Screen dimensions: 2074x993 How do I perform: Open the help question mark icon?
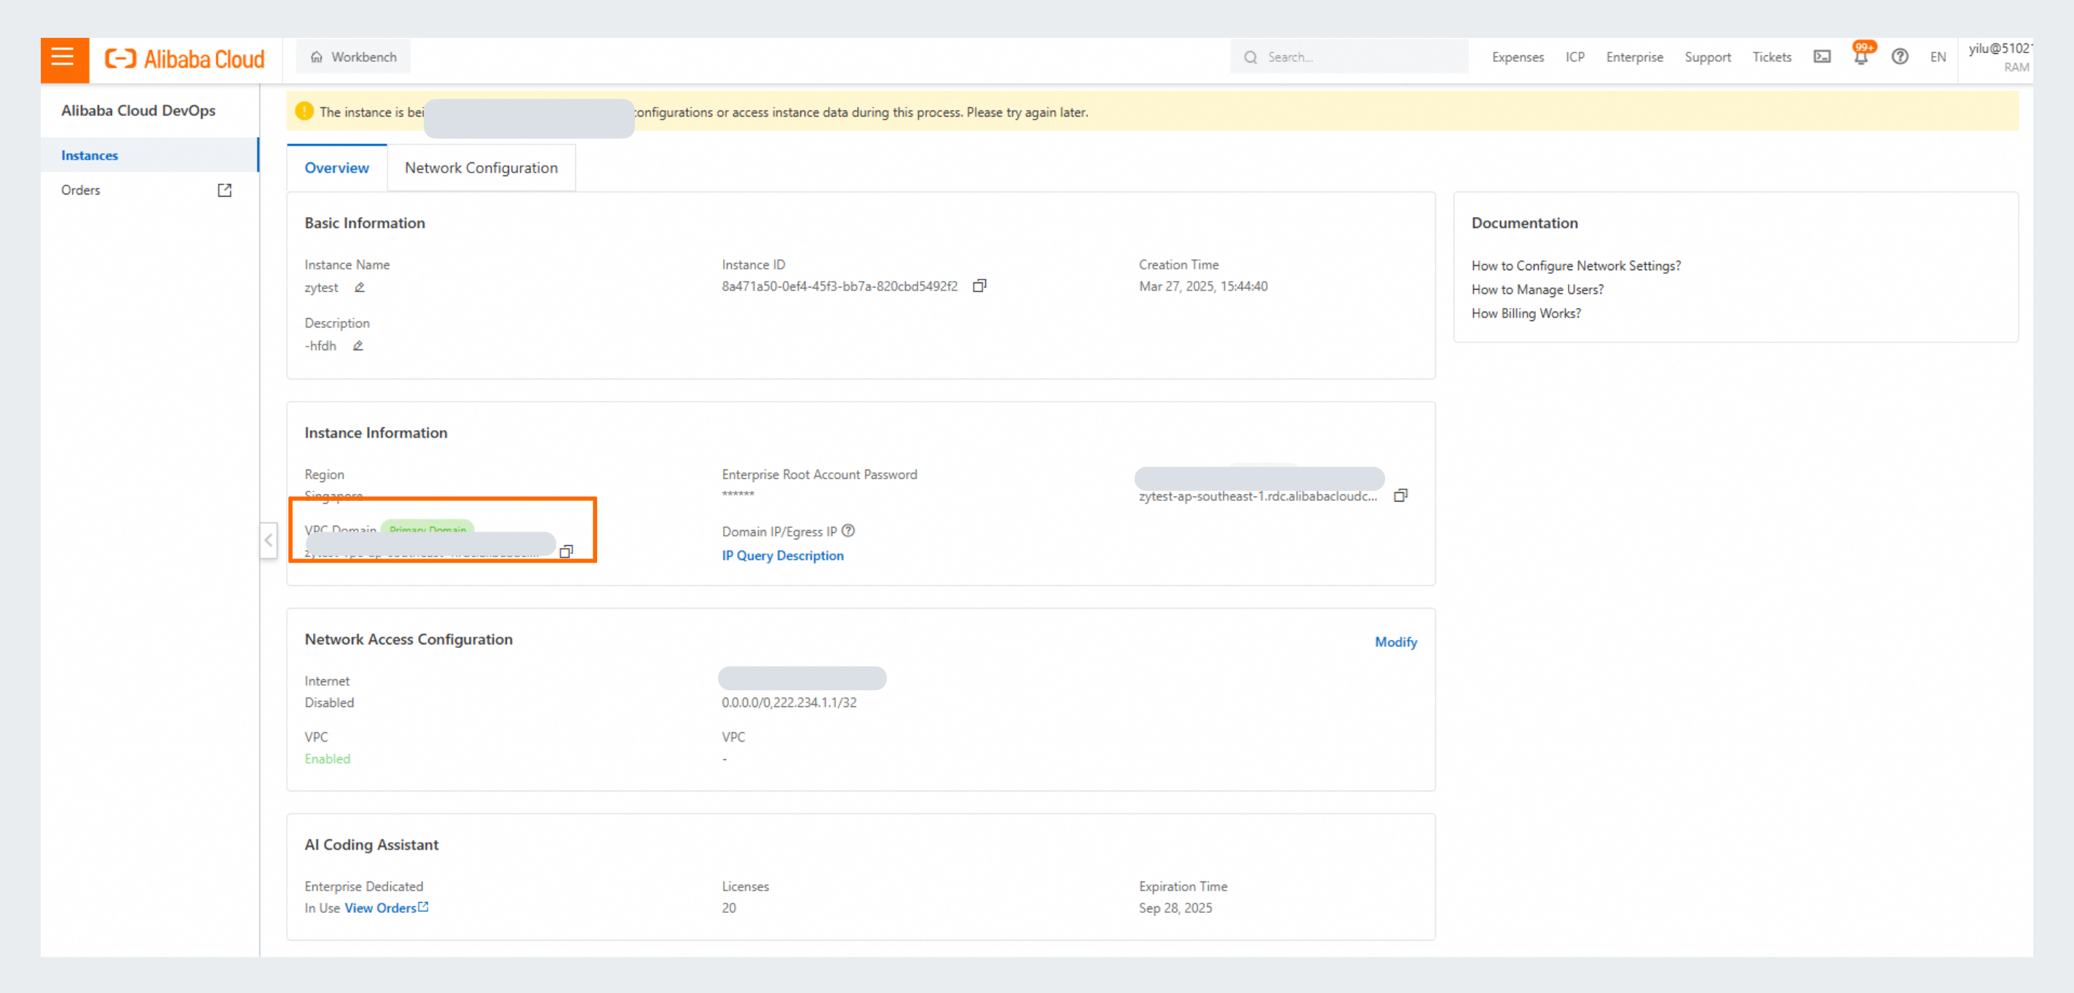pos(1900,57)
